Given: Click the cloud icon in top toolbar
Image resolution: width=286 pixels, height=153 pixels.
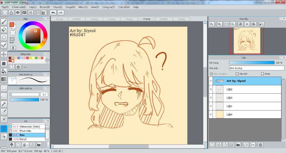Looking at the screenshot, I should coord(5,13).
